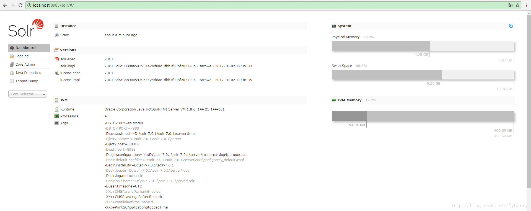Click the translate page icon
The width and height of the screenshot is (531, 211).
[x=510, y=5]
